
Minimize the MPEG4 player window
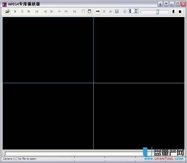point(172,4)
